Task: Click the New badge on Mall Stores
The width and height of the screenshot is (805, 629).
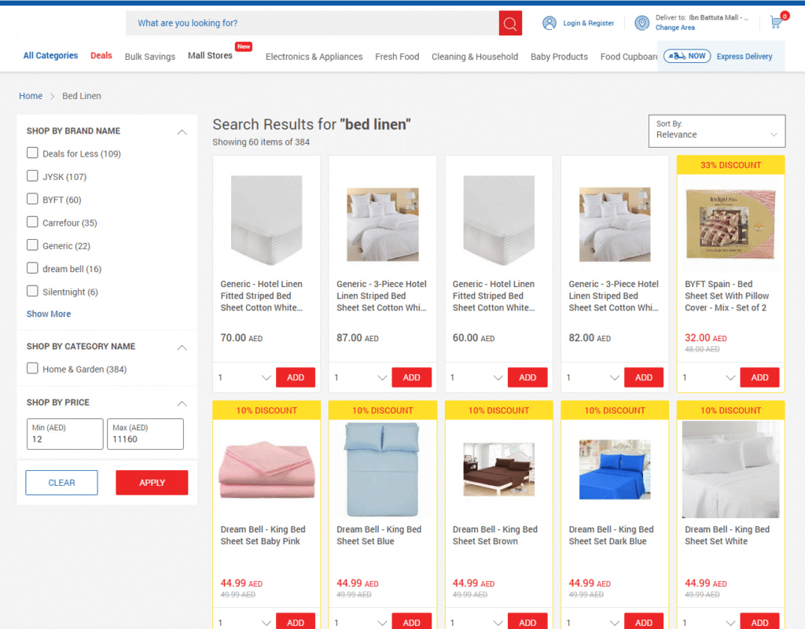Action: tap(244, 46)
